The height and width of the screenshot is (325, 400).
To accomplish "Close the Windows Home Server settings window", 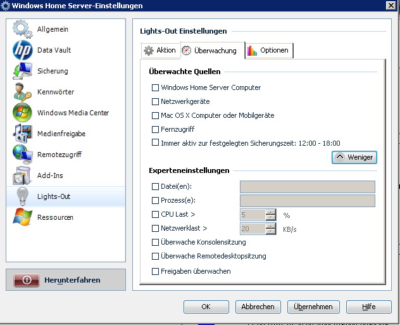I will tap(391, 5).
